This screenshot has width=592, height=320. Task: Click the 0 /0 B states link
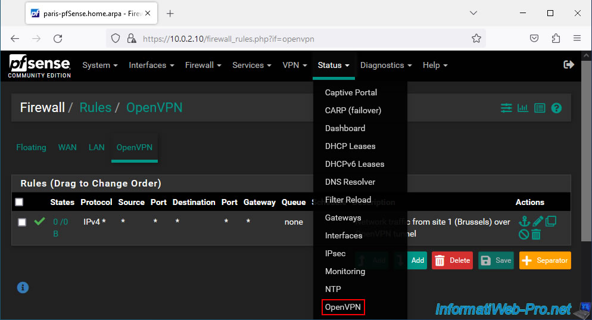[60, 228]
